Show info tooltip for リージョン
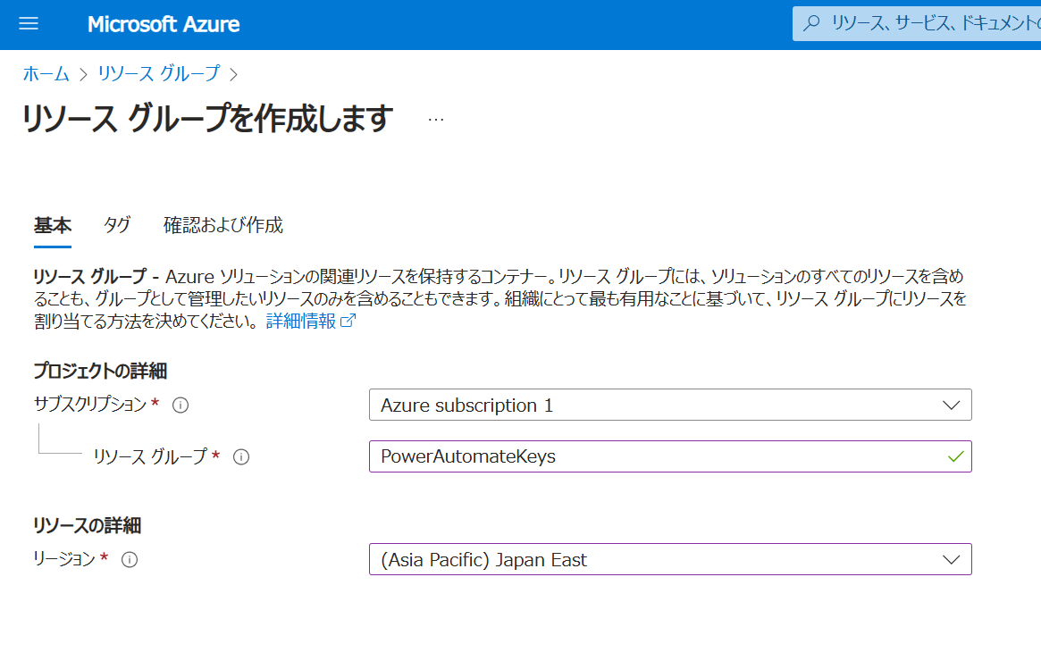The image size is (1041, 669). point(130,560)
